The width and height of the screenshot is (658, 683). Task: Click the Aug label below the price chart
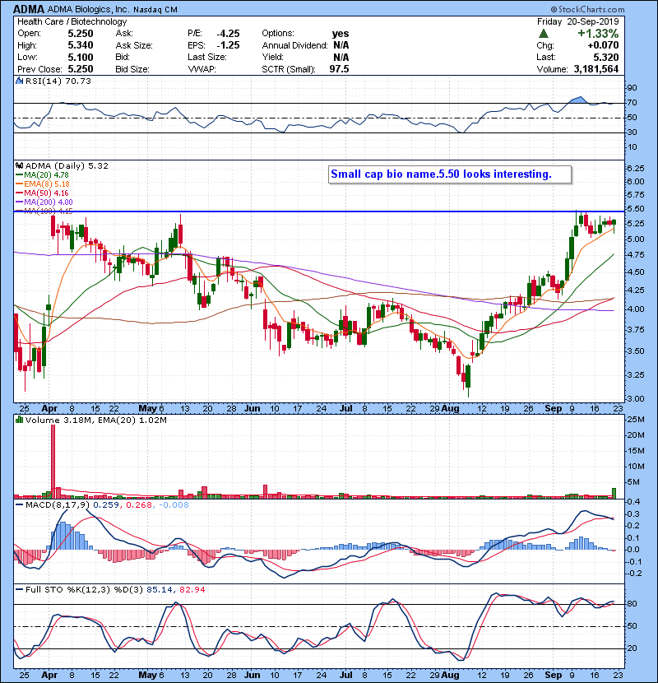(450, 408)
